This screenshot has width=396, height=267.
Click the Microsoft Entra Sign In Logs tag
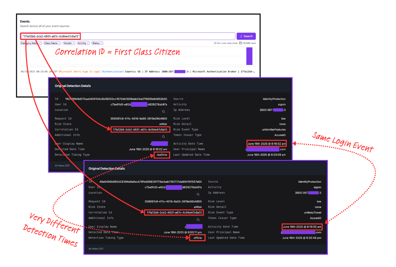79,72
